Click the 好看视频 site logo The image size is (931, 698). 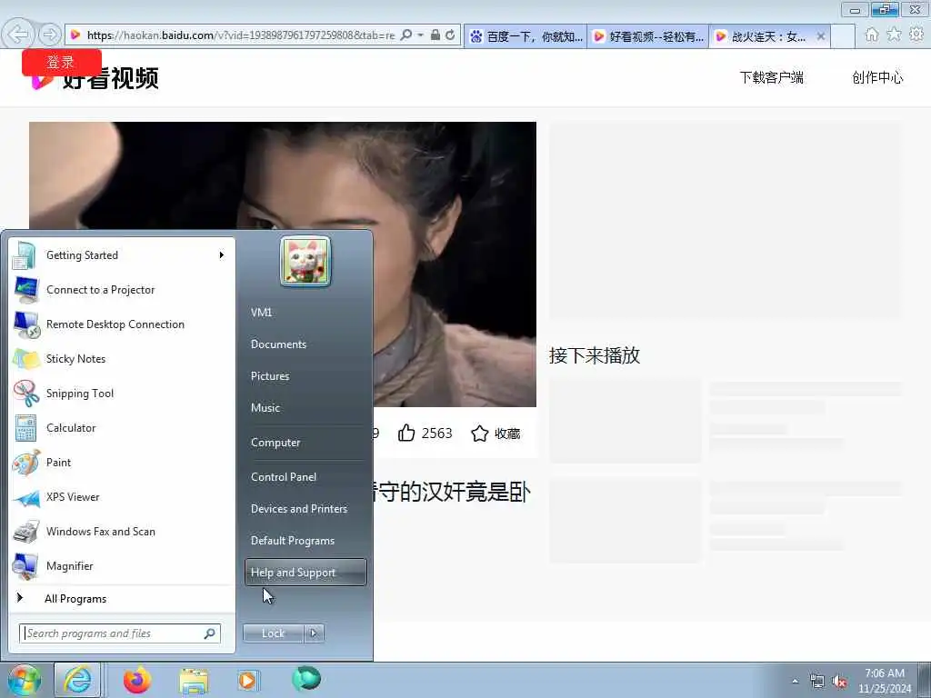(x=95, y=78)
